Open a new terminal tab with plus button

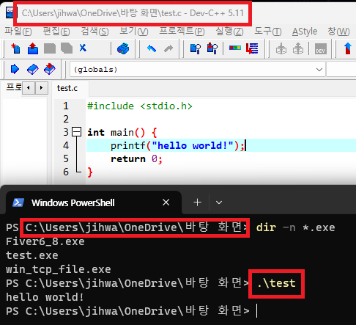point(197,202)
